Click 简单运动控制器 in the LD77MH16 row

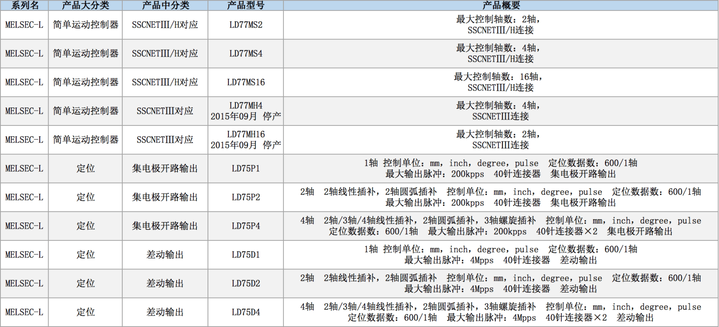coord(85,140)
